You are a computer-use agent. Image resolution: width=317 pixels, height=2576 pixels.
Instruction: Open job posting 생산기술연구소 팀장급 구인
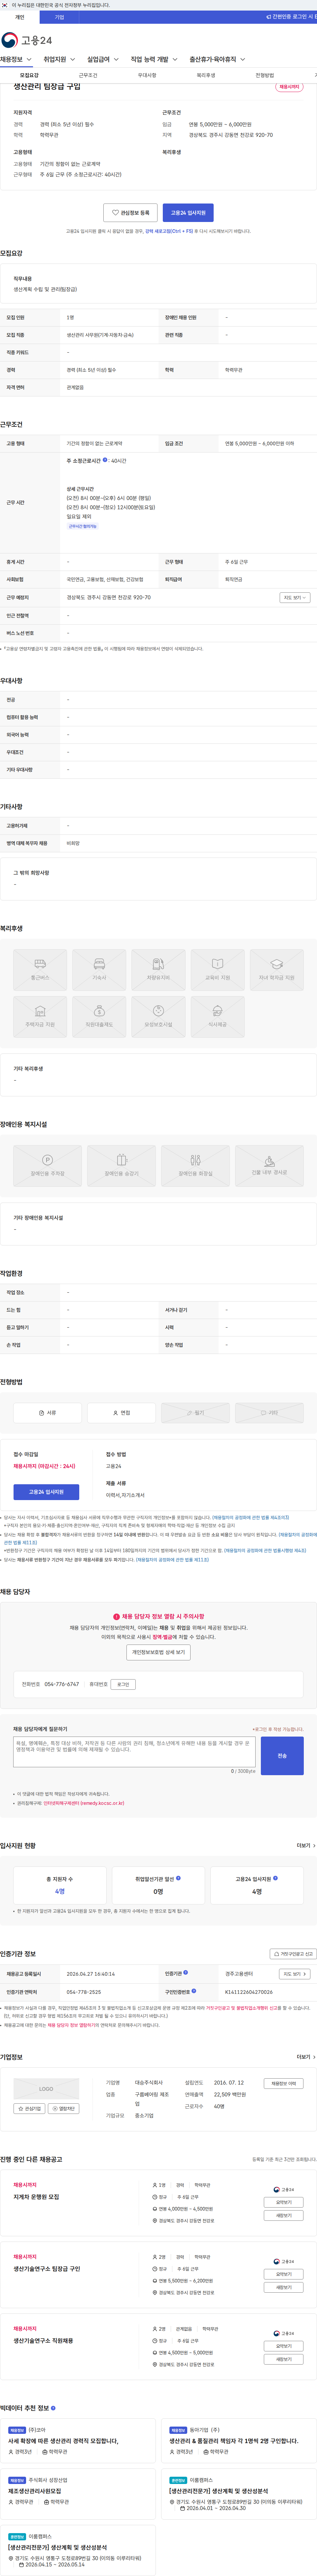coord(47,2269)
